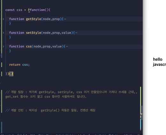Viewport: 166px width, 135px height.
Task: Click the comment line starting '// 개발 팀장'
Action: (71, 92)
